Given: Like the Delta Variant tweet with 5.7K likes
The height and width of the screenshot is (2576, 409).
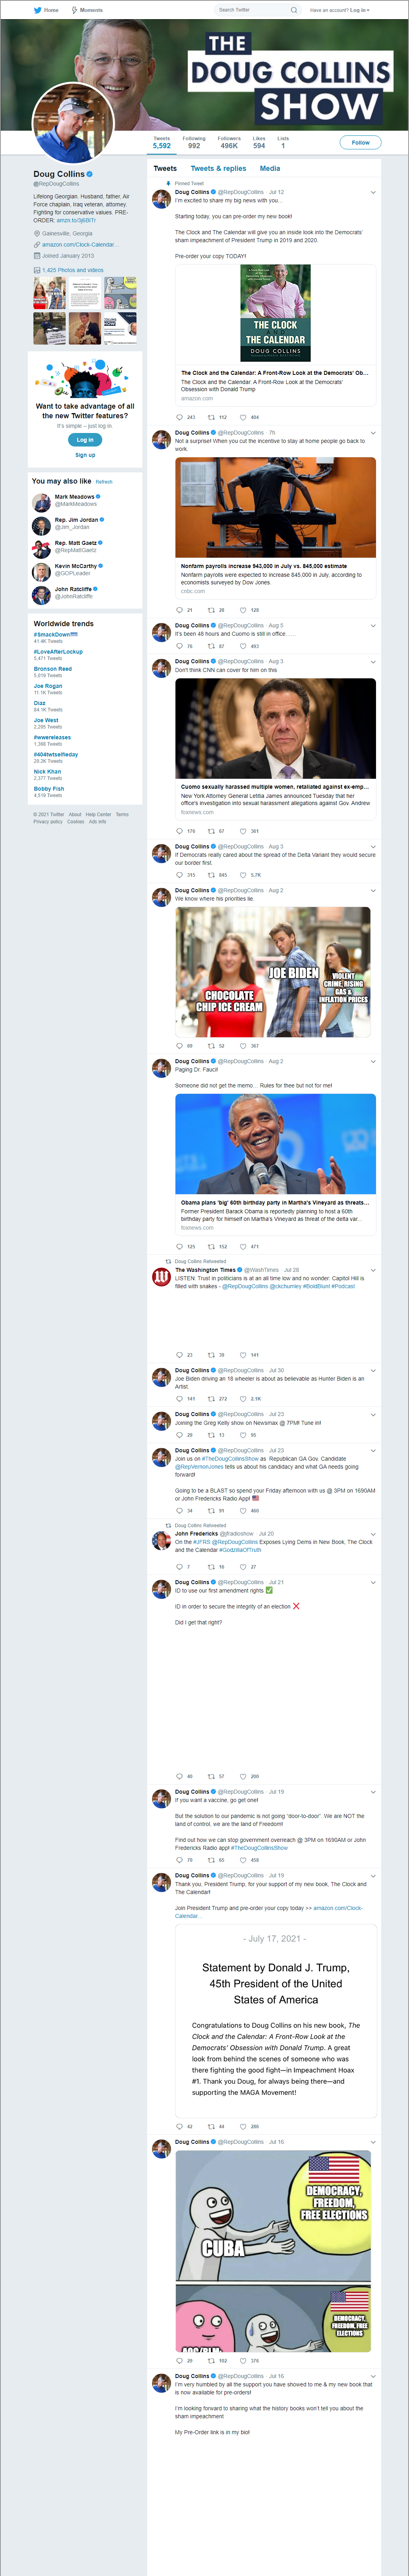Looking at the screenshot, I should pos(243,875).
